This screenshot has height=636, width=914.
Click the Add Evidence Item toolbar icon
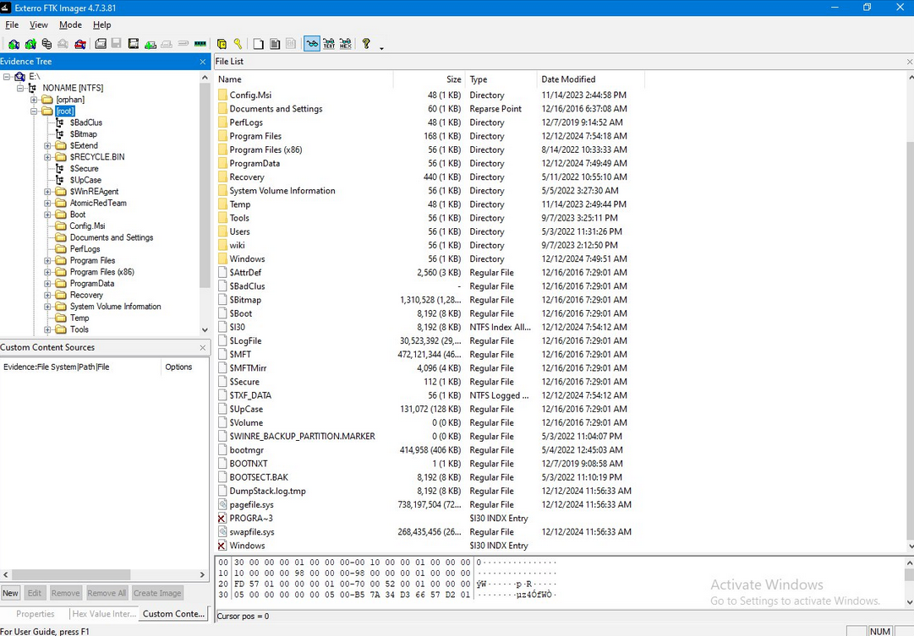14,44
